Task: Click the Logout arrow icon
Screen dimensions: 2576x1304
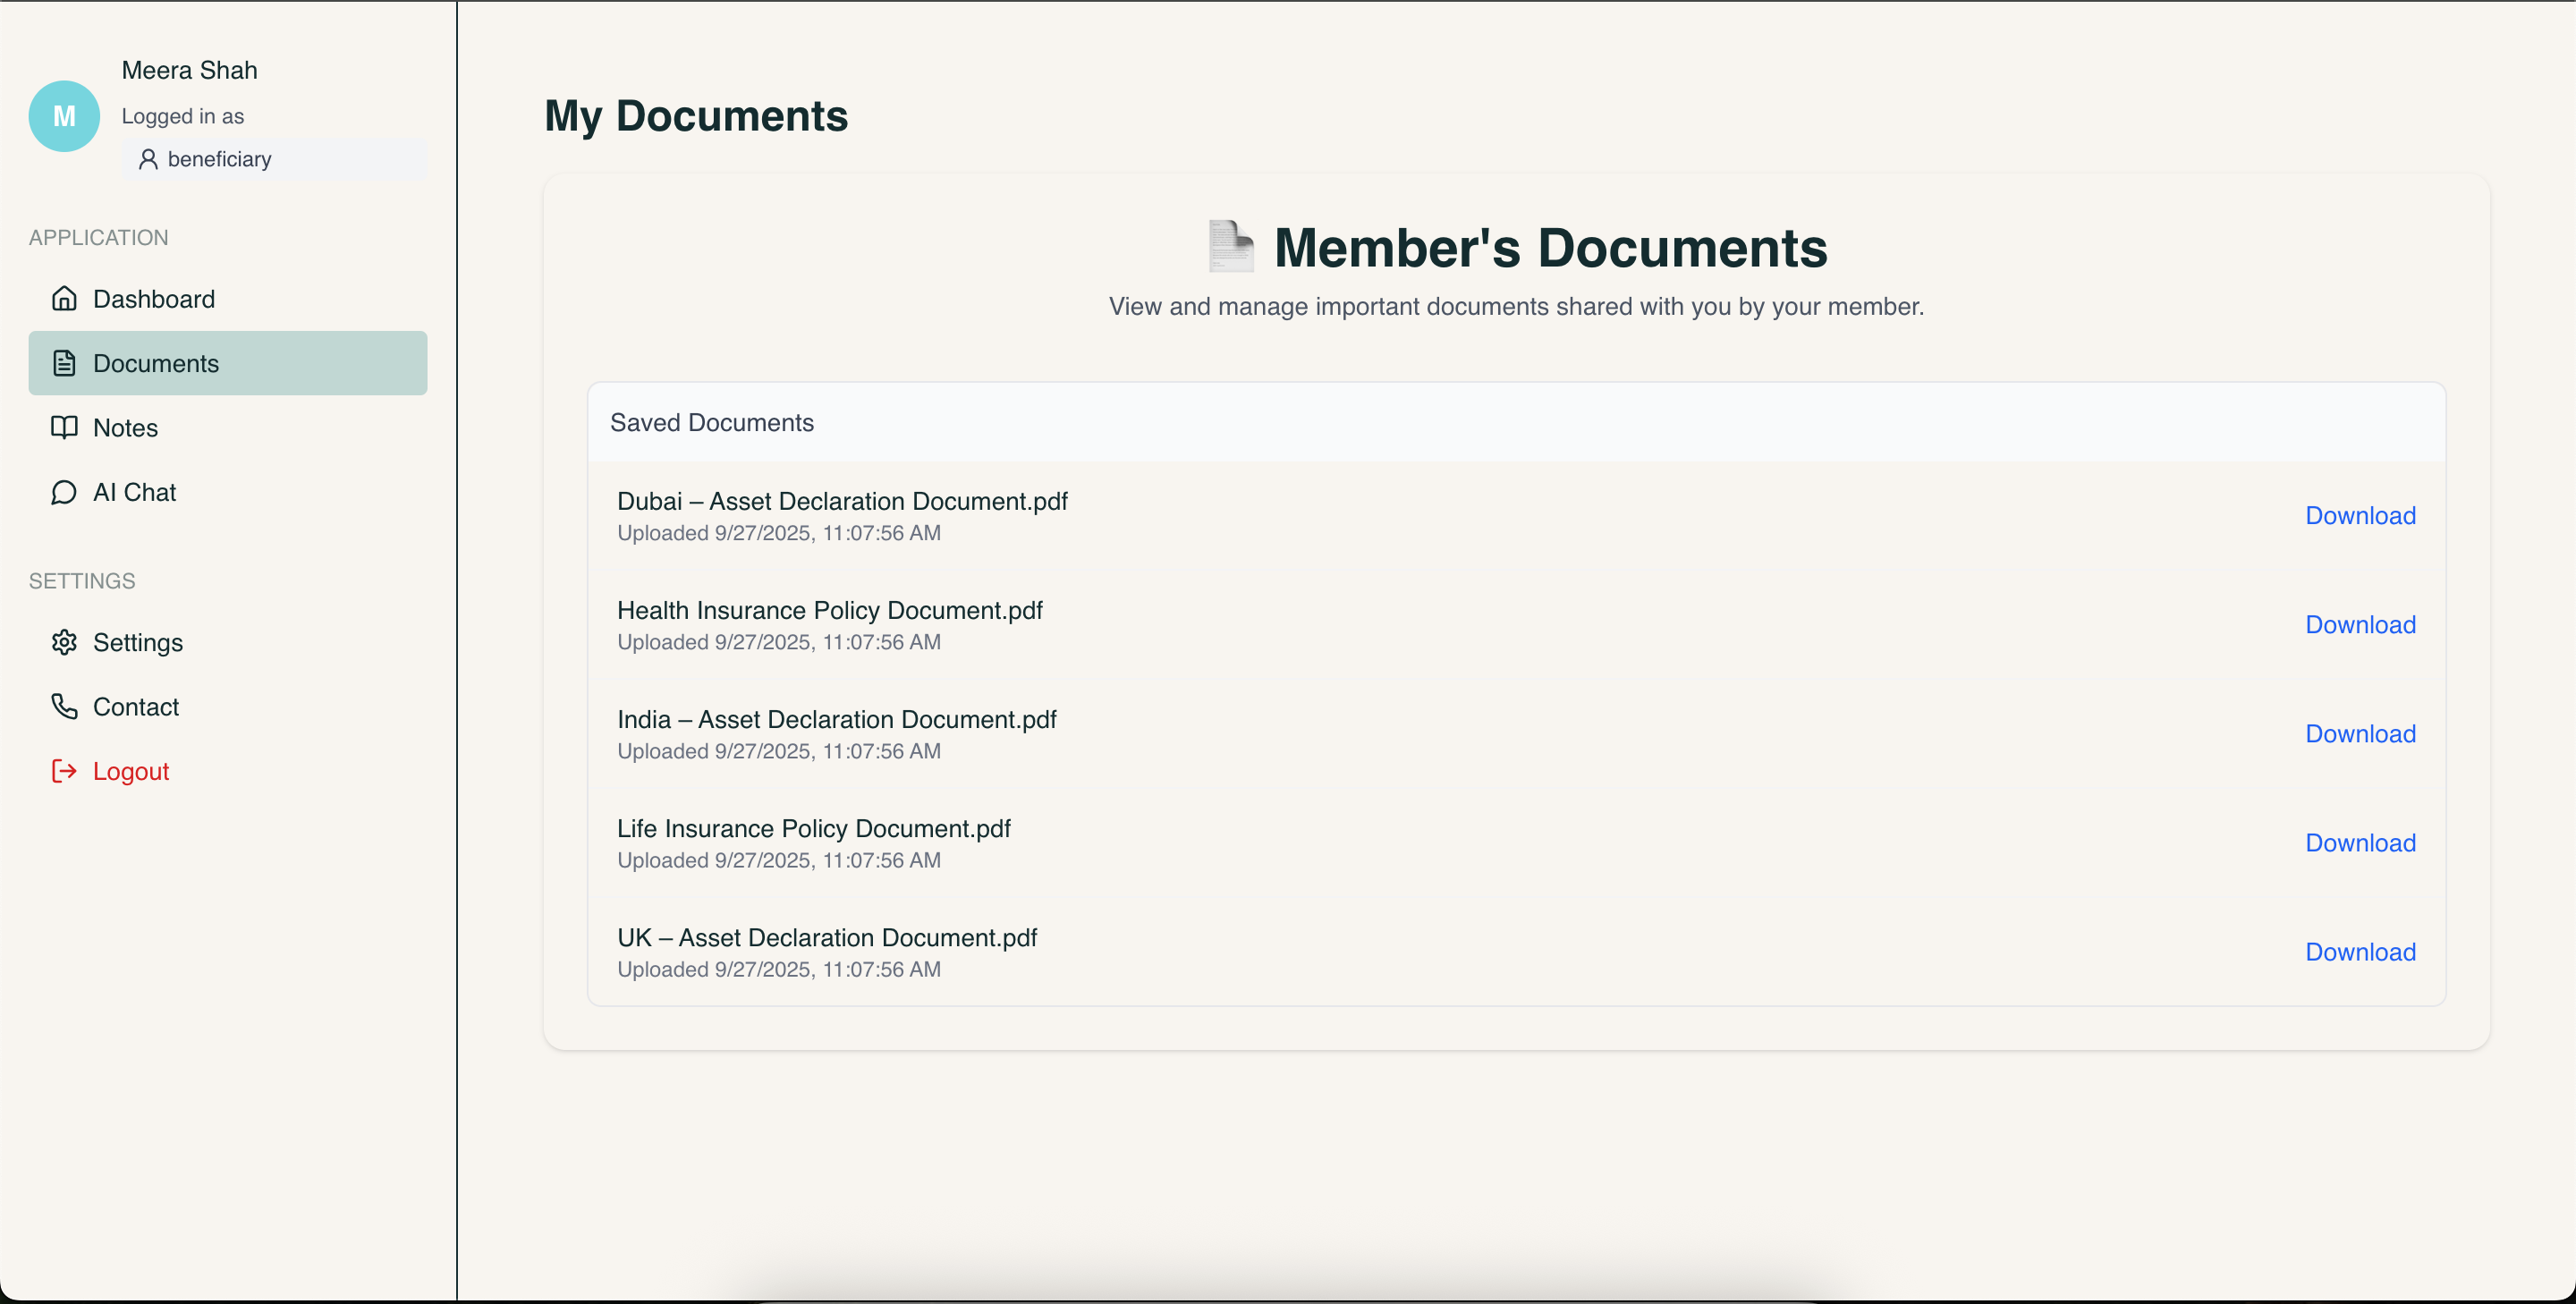Action: click(x=64, y=771)
